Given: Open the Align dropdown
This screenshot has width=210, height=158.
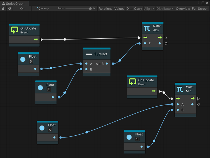Looking at the screenshot, I should point(149,8).
